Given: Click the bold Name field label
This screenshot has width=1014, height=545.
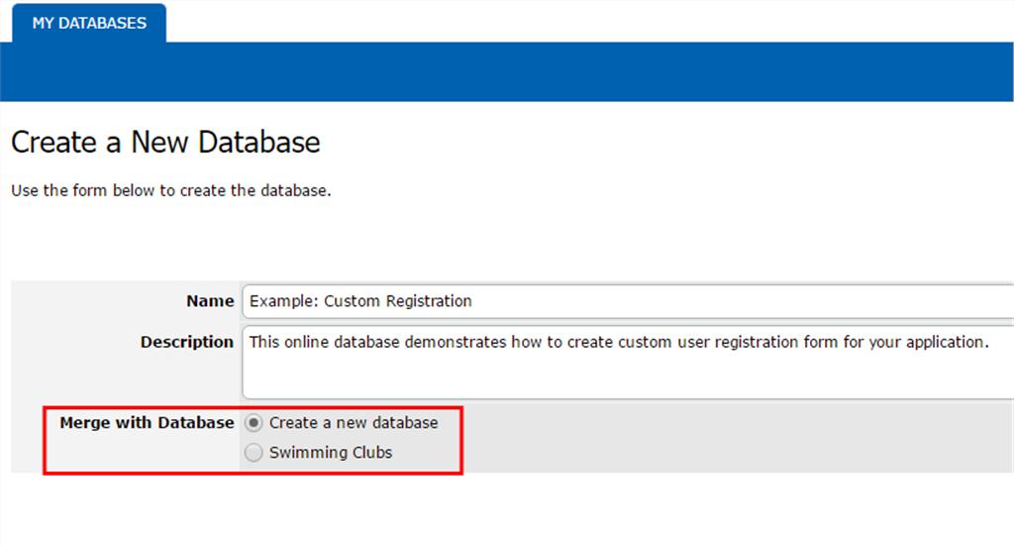Looking at the screenshot, I should [210, 301].
